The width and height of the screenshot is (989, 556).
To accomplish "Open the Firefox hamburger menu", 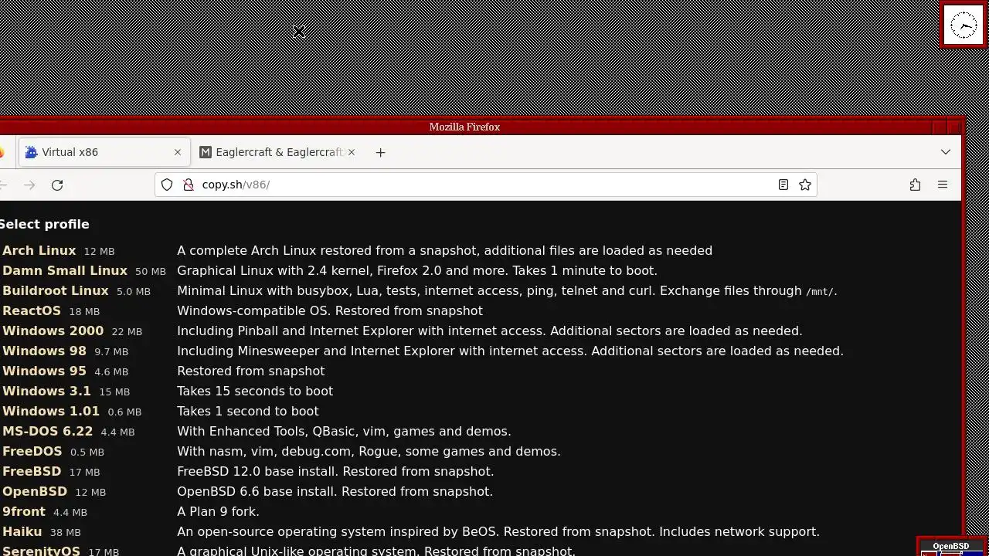I will point(943,185).
